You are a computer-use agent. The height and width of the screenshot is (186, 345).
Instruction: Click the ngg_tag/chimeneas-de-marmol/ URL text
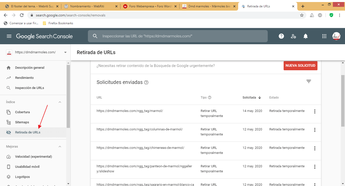(x=140, y=148)
